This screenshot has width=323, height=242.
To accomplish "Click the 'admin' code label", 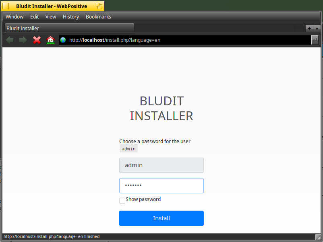I will coord(128,149).
